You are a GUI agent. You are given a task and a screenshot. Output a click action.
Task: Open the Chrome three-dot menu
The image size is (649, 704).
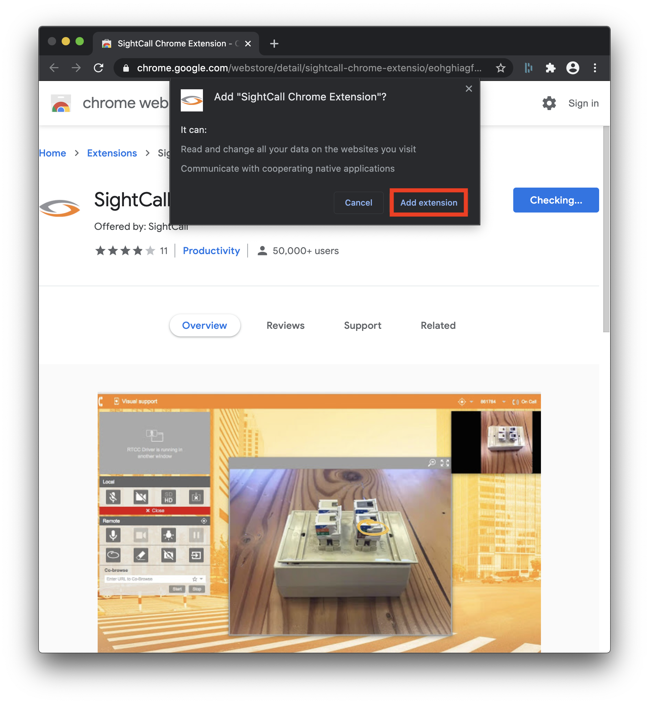coord(595,68)
